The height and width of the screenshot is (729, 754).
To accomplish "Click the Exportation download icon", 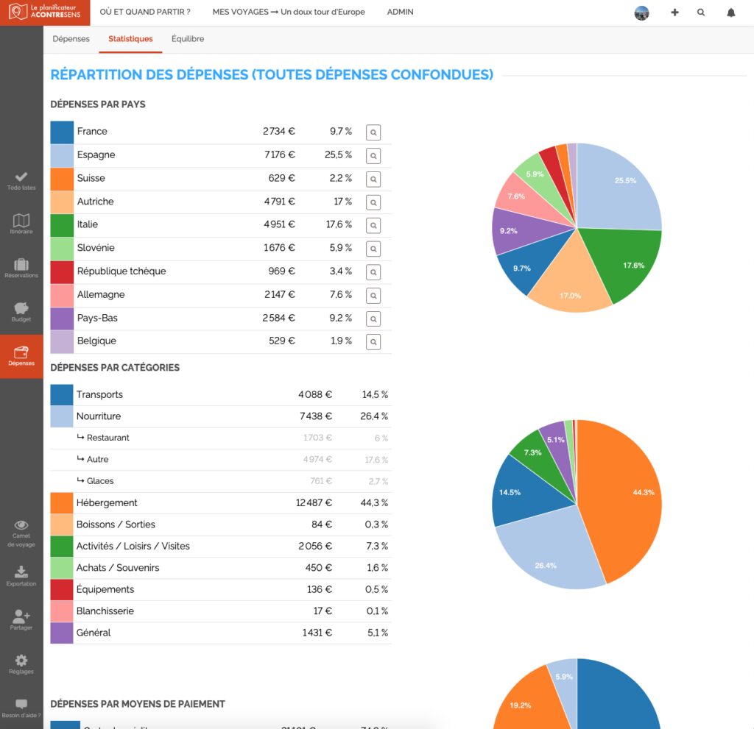I will pyautogui.click(x=21, y=575).
